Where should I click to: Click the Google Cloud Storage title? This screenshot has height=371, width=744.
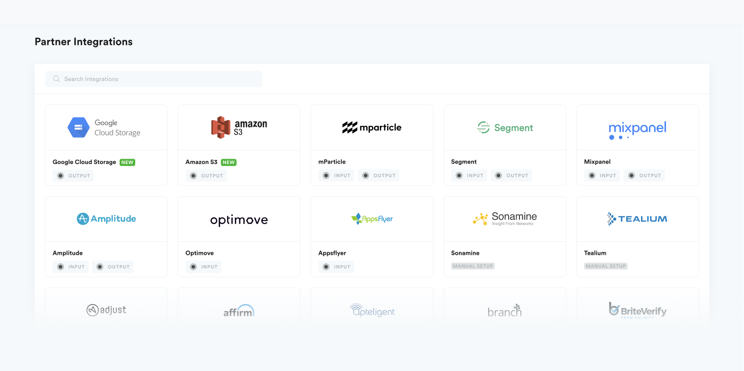84,162
